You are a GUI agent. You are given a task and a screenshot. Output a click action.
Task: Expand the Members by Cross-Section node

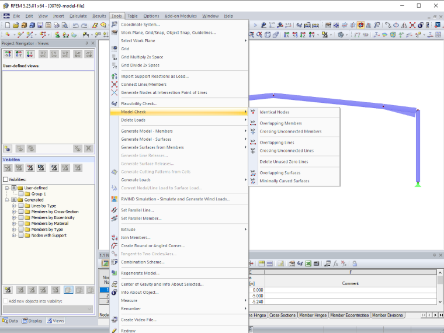click(14, 212)
